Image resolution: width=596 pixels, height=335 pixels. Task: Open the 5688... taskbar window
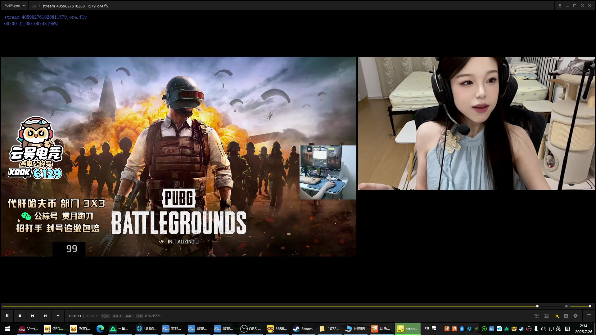(277, 329)
